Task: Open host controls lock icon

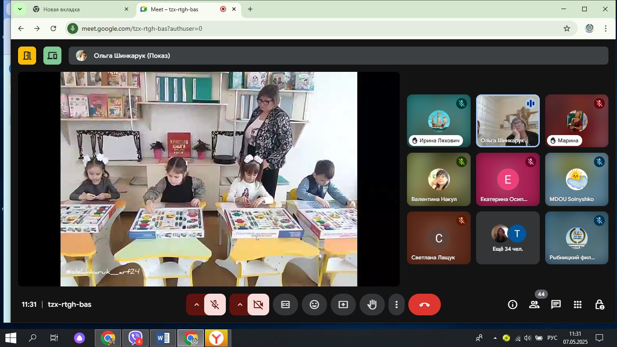Action: 599,305
